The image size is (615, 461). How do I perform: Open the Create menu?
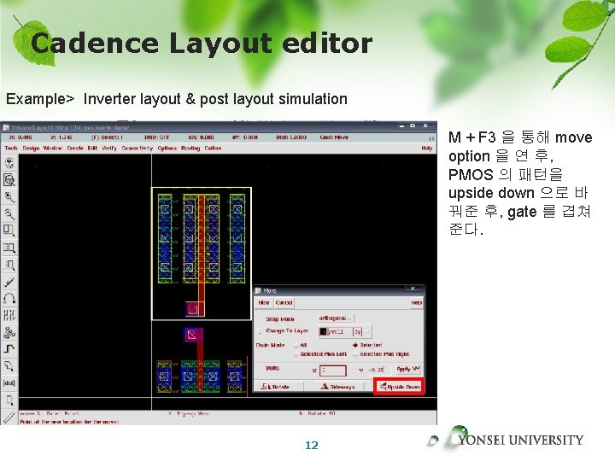(75, 149)
